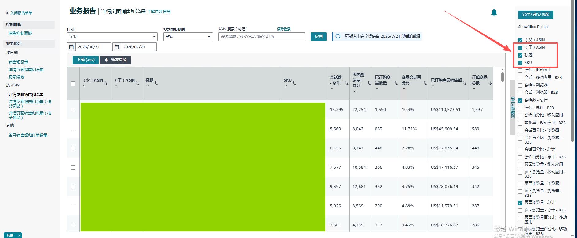The height and width of the screenshot is (238, 577).
Task: Sort by the (子) ASIN column arrows
Action: [138, 83]
